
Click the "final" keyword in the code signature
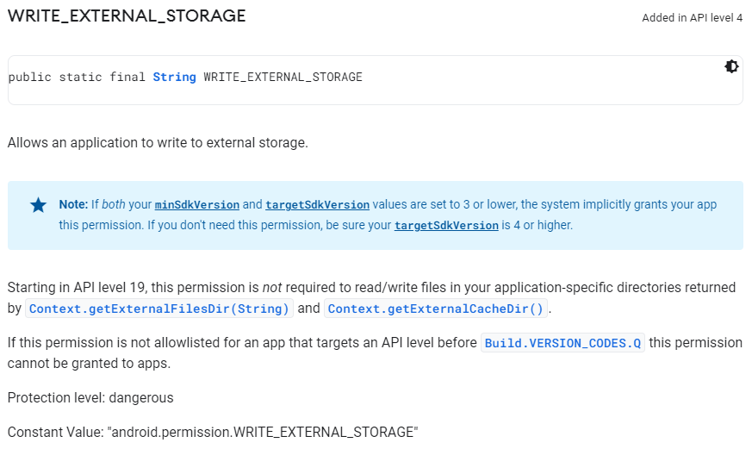pyautogui.click(x=127, y=77)
